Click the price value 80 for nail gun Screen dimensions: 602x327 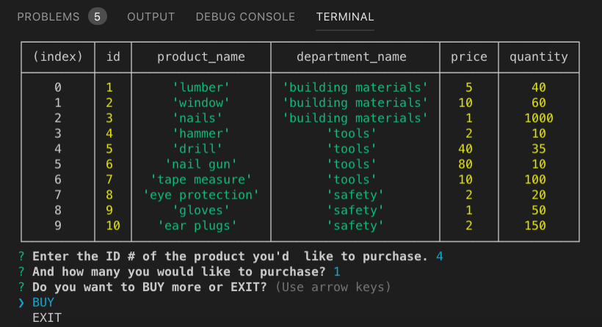[x=465, y=164]
